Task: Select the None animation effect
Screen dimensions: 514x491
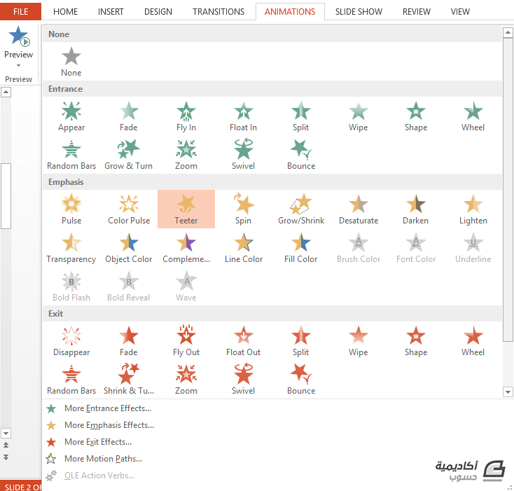Action: pyautogui.click(x=71, y=62)
